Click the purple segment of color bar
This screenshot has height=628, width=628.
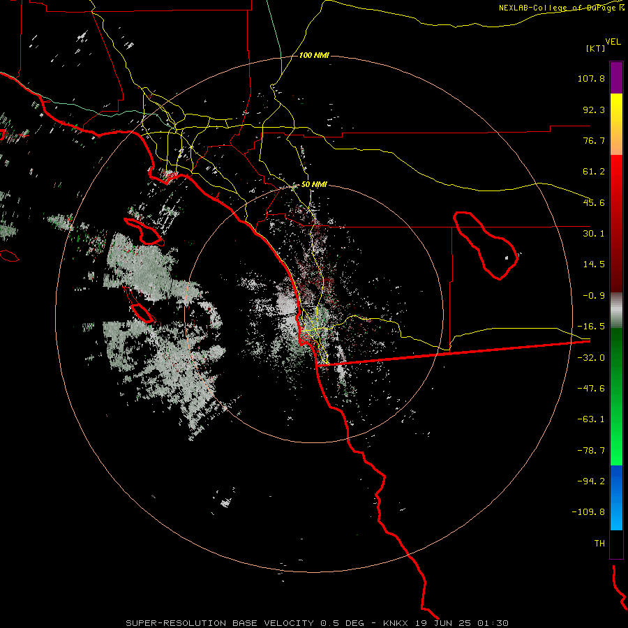[x=616, y=77]
